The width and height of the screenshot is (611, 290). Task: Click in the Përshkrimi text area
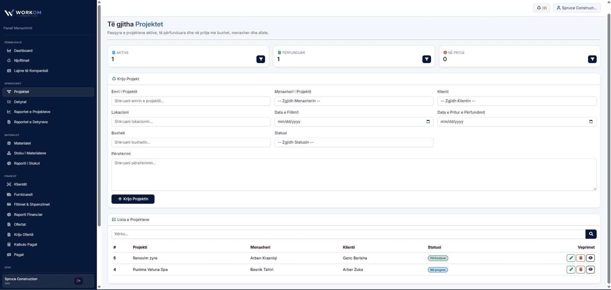354,175
